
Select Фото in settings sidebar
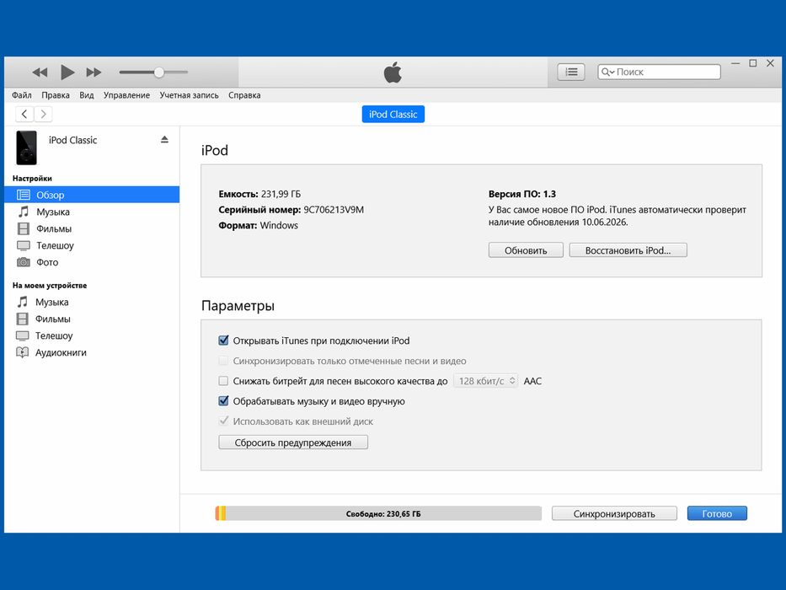click(x=92, y=262)
